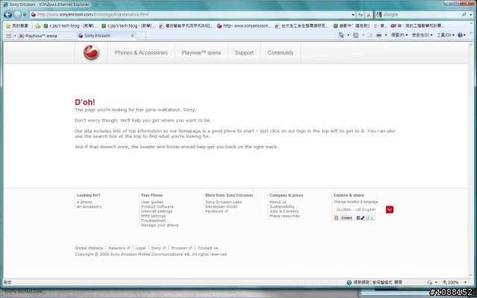Viewport: 477px width, 298px height.
Task: Open the Press resources link
Action: [285, 216]
